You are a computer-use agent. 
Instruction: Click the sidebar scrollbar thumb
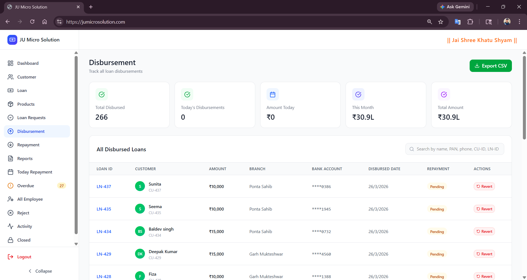coord(76,145)
